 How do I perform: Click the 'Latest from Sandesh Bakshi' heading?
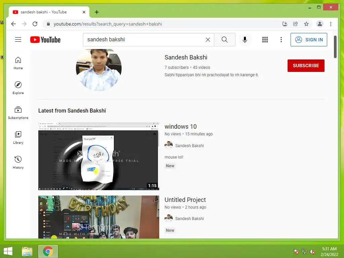coord(72,111)
